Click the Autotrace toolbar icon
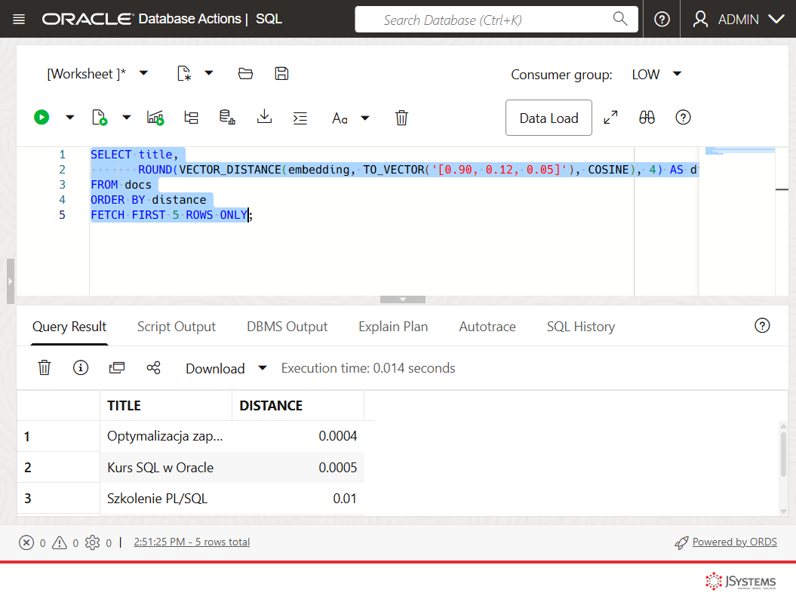This screenshot has height=602, width=796. coord(191,118)
